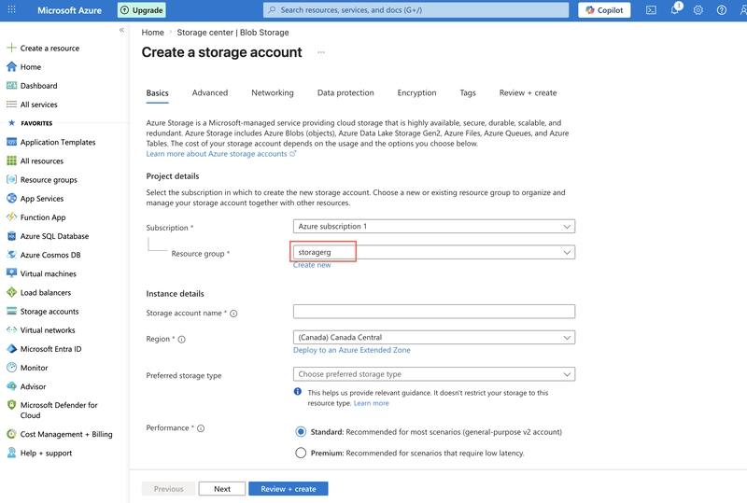Click the Azure Cosmos DB icon

pos(11,255)
